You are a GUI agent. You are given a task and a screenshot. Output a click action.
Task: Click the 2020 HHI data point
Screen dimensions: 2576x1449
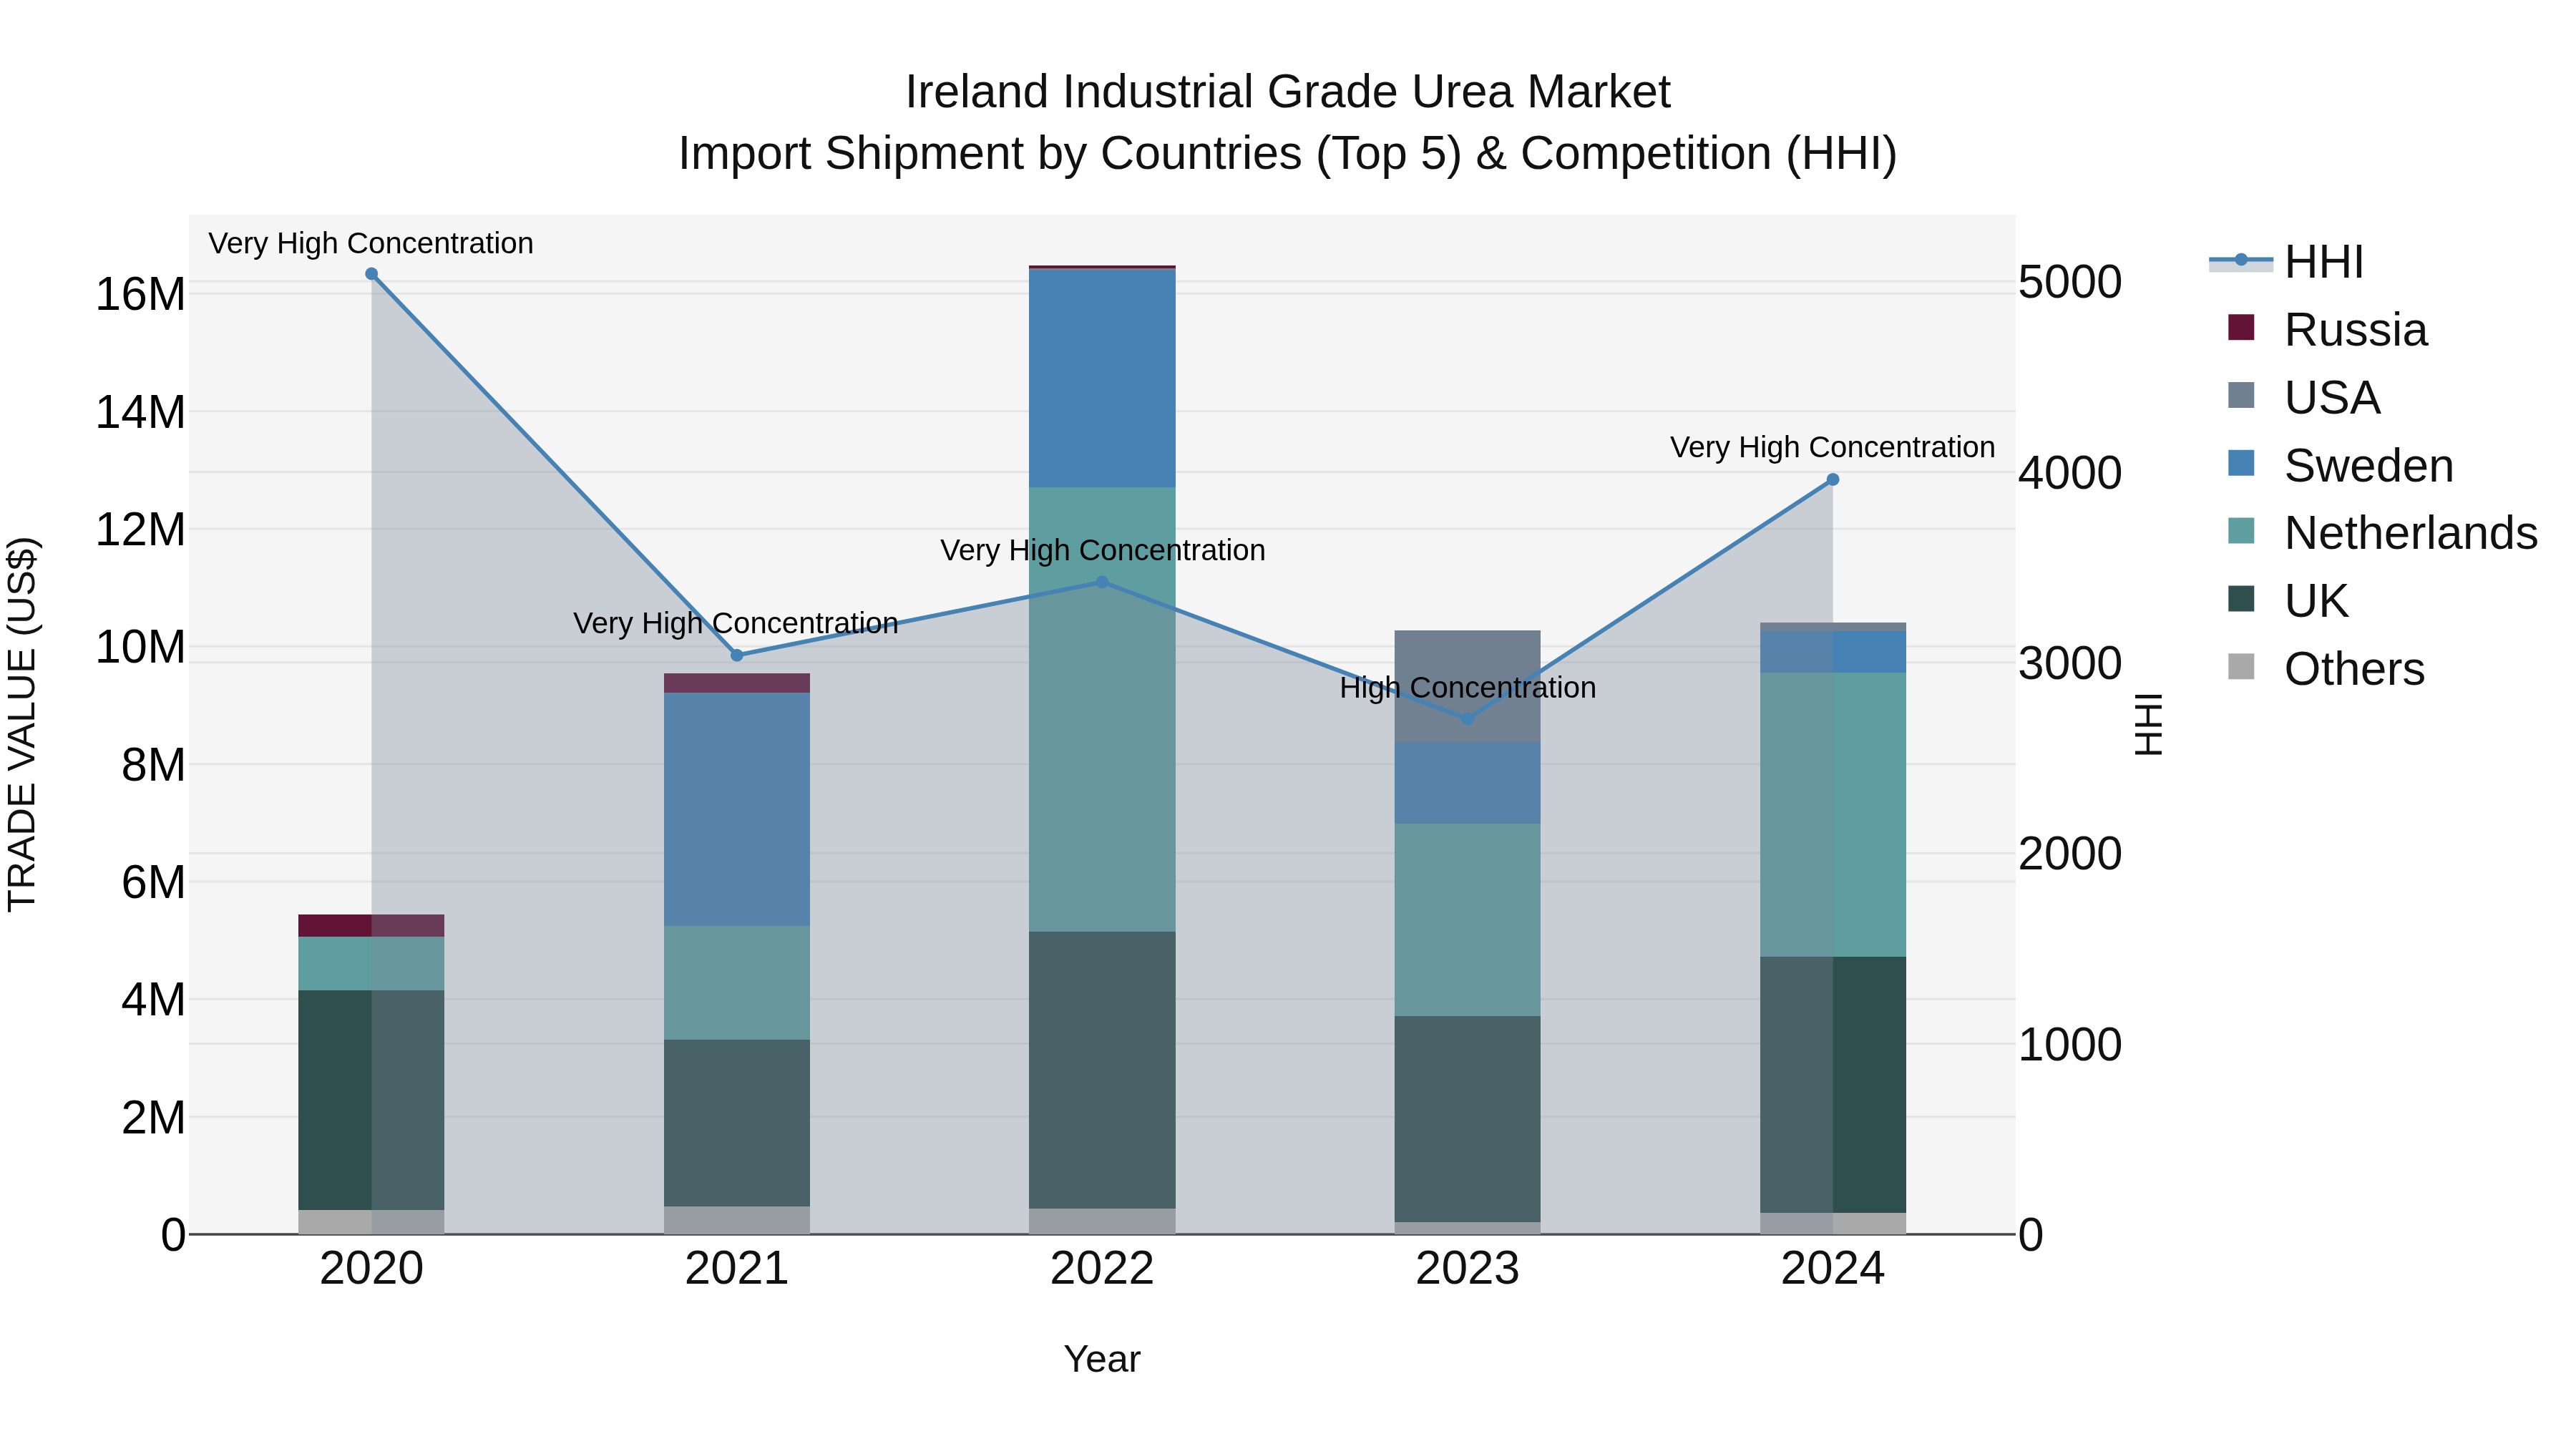click(x=371, y=274)
